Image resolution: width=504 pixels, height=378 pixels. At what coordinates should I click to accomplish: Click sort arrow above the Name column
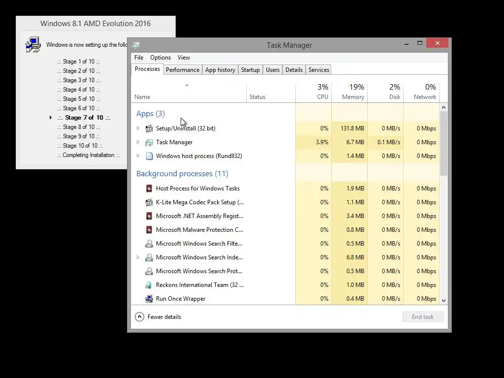(187, 86)
